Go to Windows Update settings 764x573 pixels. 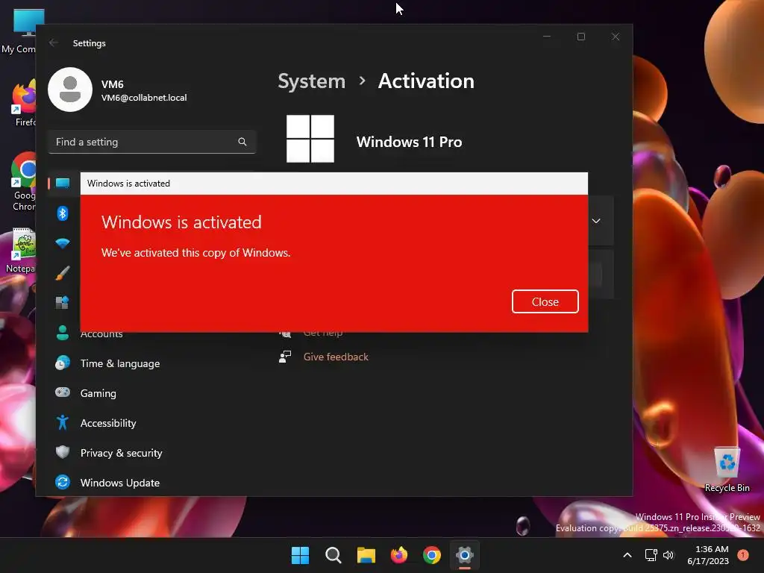(120, 483)
